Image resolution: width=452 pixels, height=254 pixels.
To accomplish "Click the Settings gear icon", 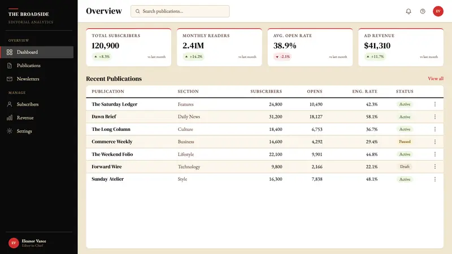I will coord(10,131).
